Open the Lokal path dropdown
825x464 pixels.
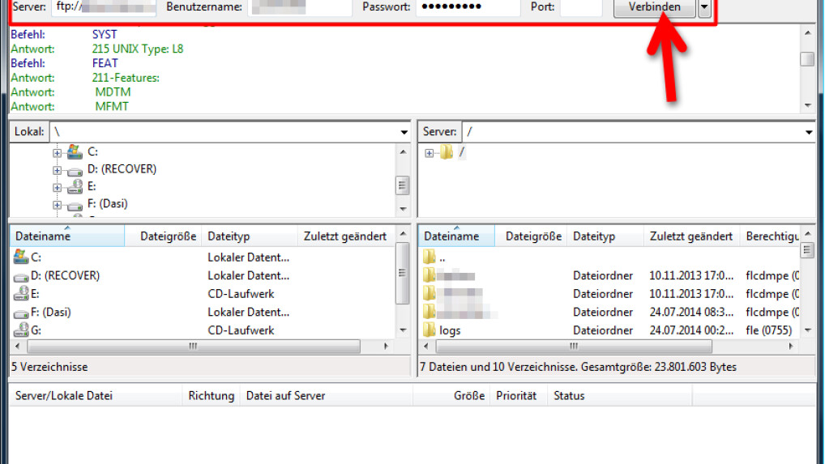click(x=404, y=132)
